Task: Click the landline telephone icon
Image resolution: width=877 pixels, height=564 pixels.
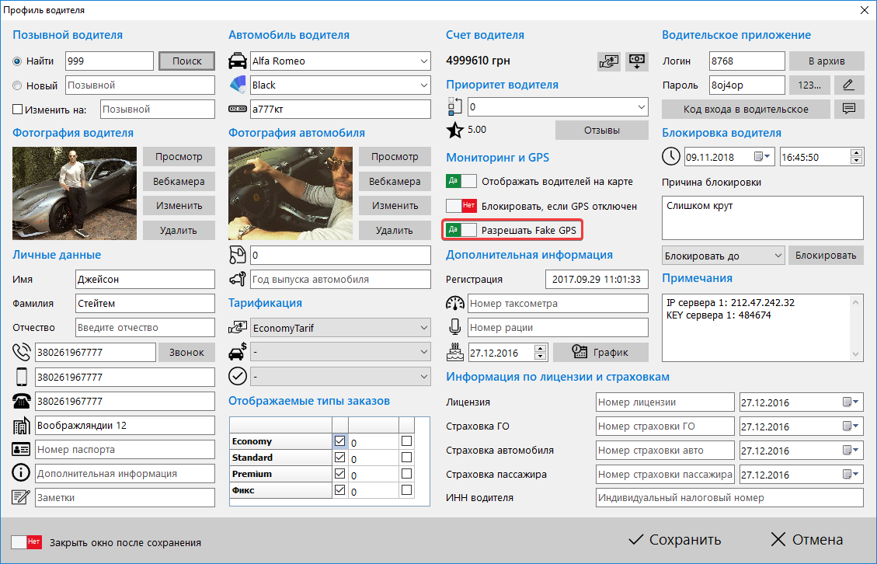Action: [x=21, y=401]
